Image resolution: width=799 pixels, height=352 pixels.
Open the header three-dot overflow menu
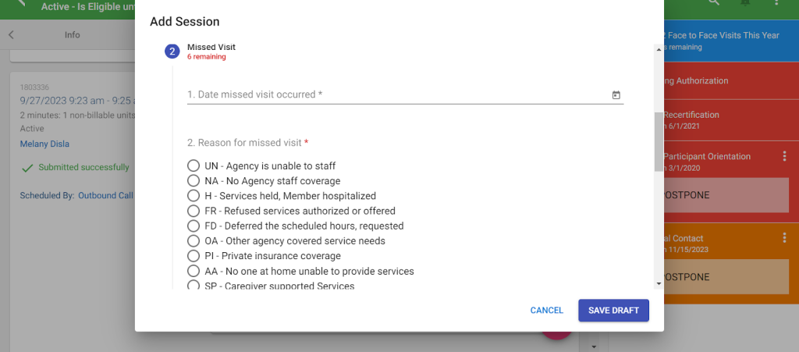(777, 4)
